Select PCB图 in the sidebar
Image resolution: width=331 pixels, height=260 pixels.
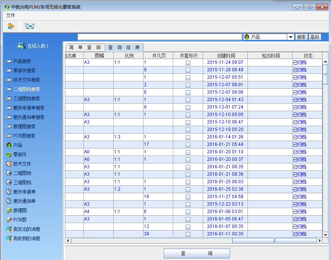point(19,220)
